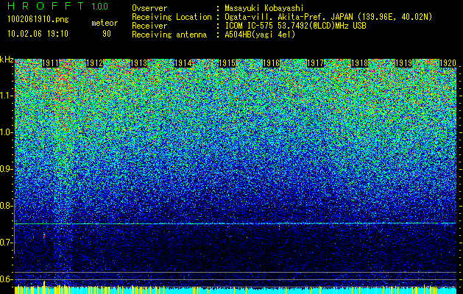463x294 pixels.
Task: Select the filename 1002061910.png
Action: (38, 19)
